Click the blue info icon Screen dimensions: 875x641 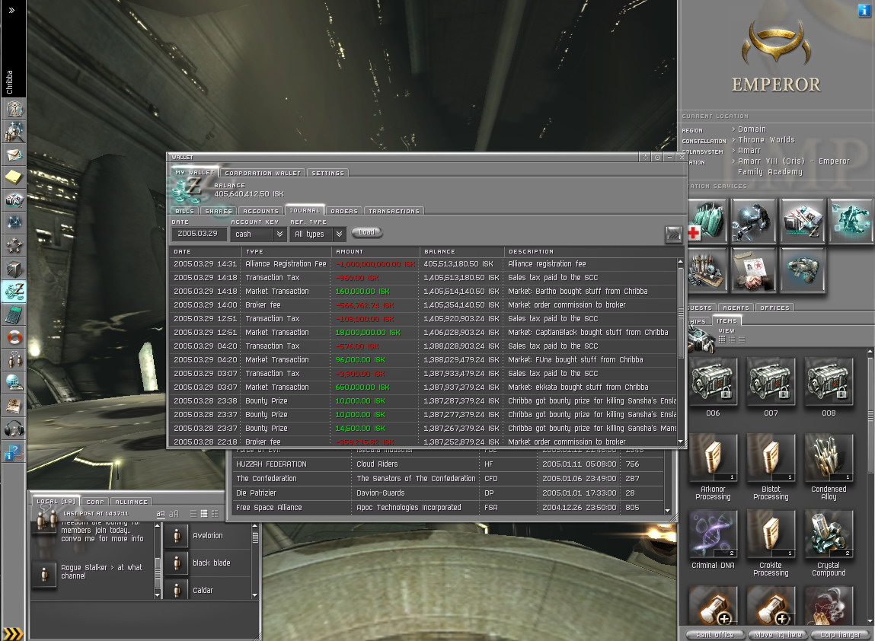[864, 9]
